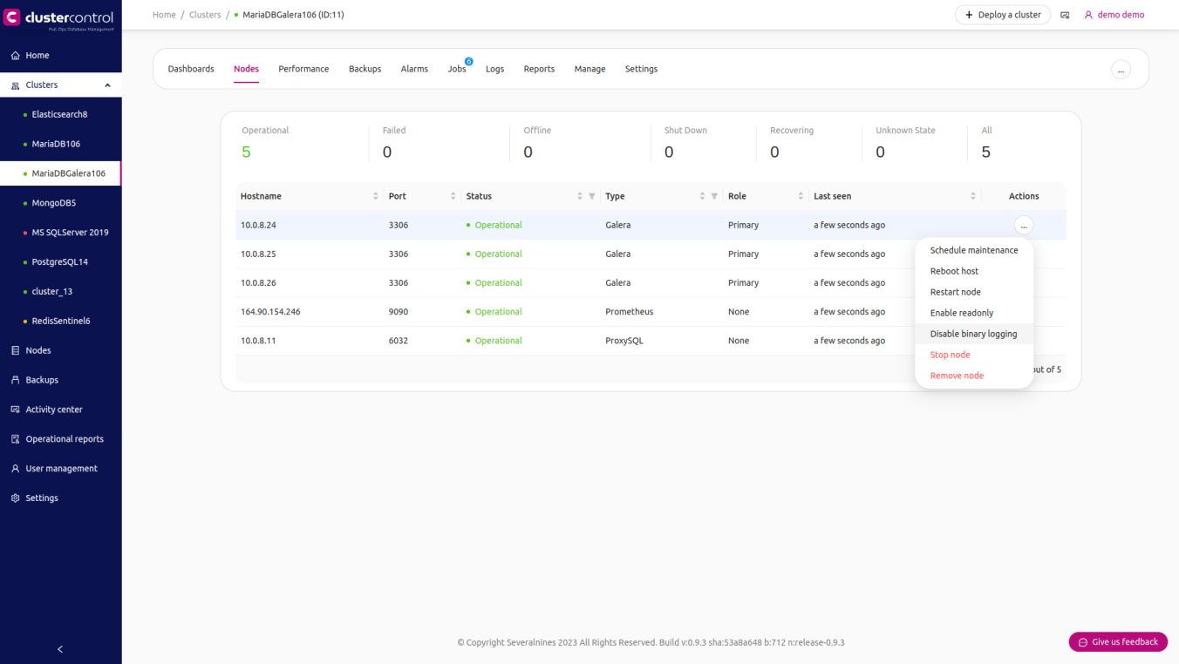1179x664 pixels.
Task: Open the cluster-level more options menu
Action: (x=1121, y=69)
